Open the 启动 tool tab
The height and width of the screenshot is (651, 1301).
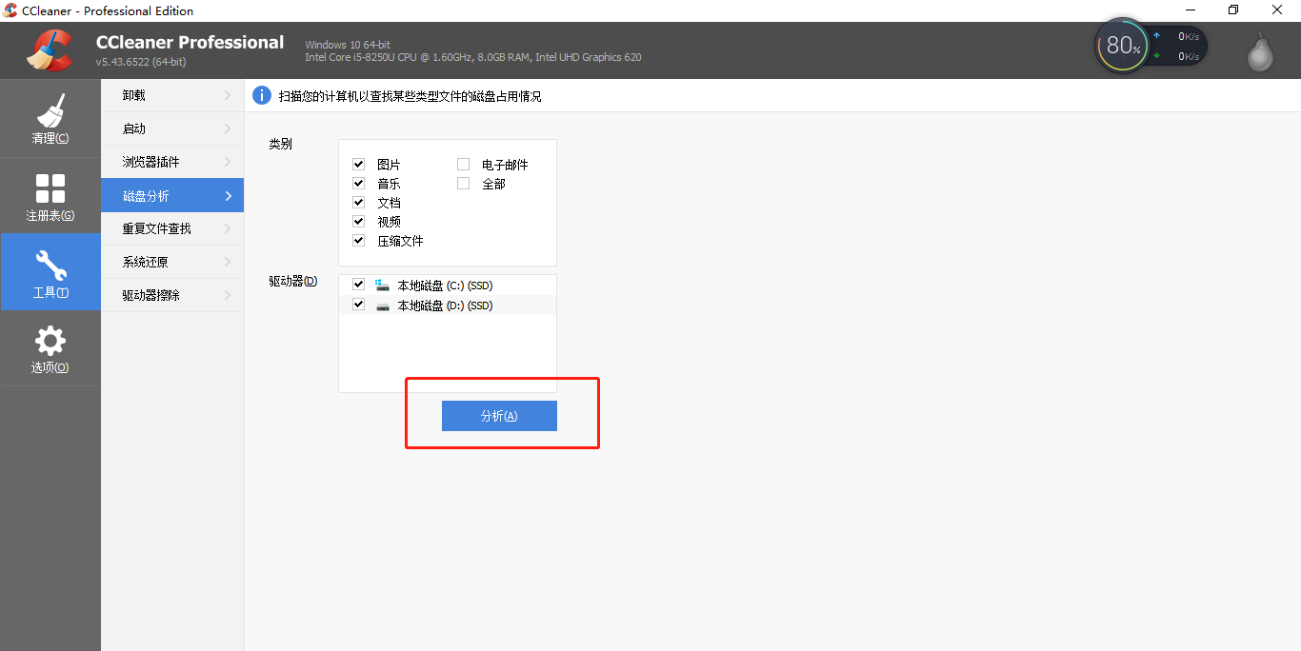(172, 128)
